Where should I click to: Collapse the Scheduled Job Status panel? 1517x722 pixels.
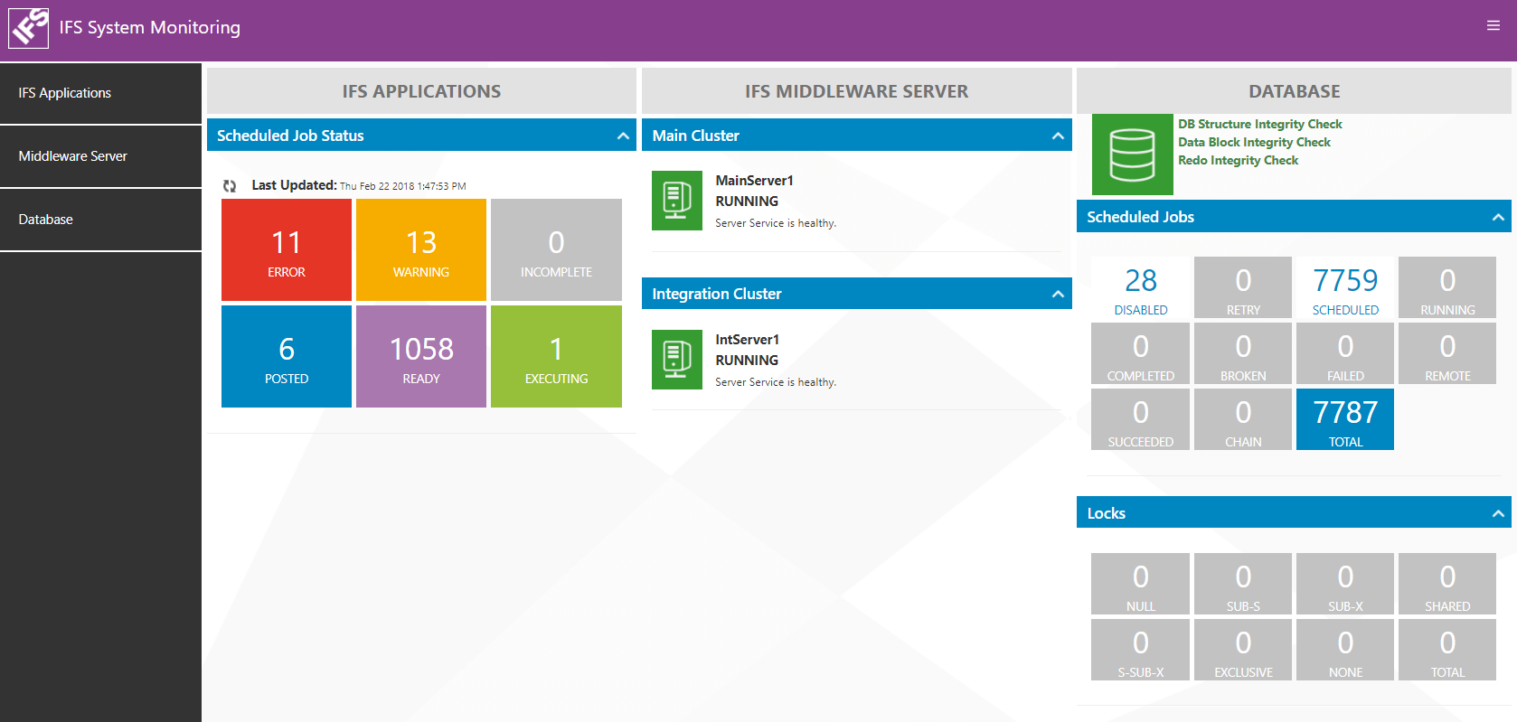coord(623,136)
